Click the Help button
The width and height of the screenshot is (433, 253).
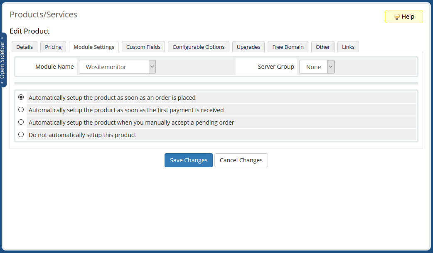point(403,17)
